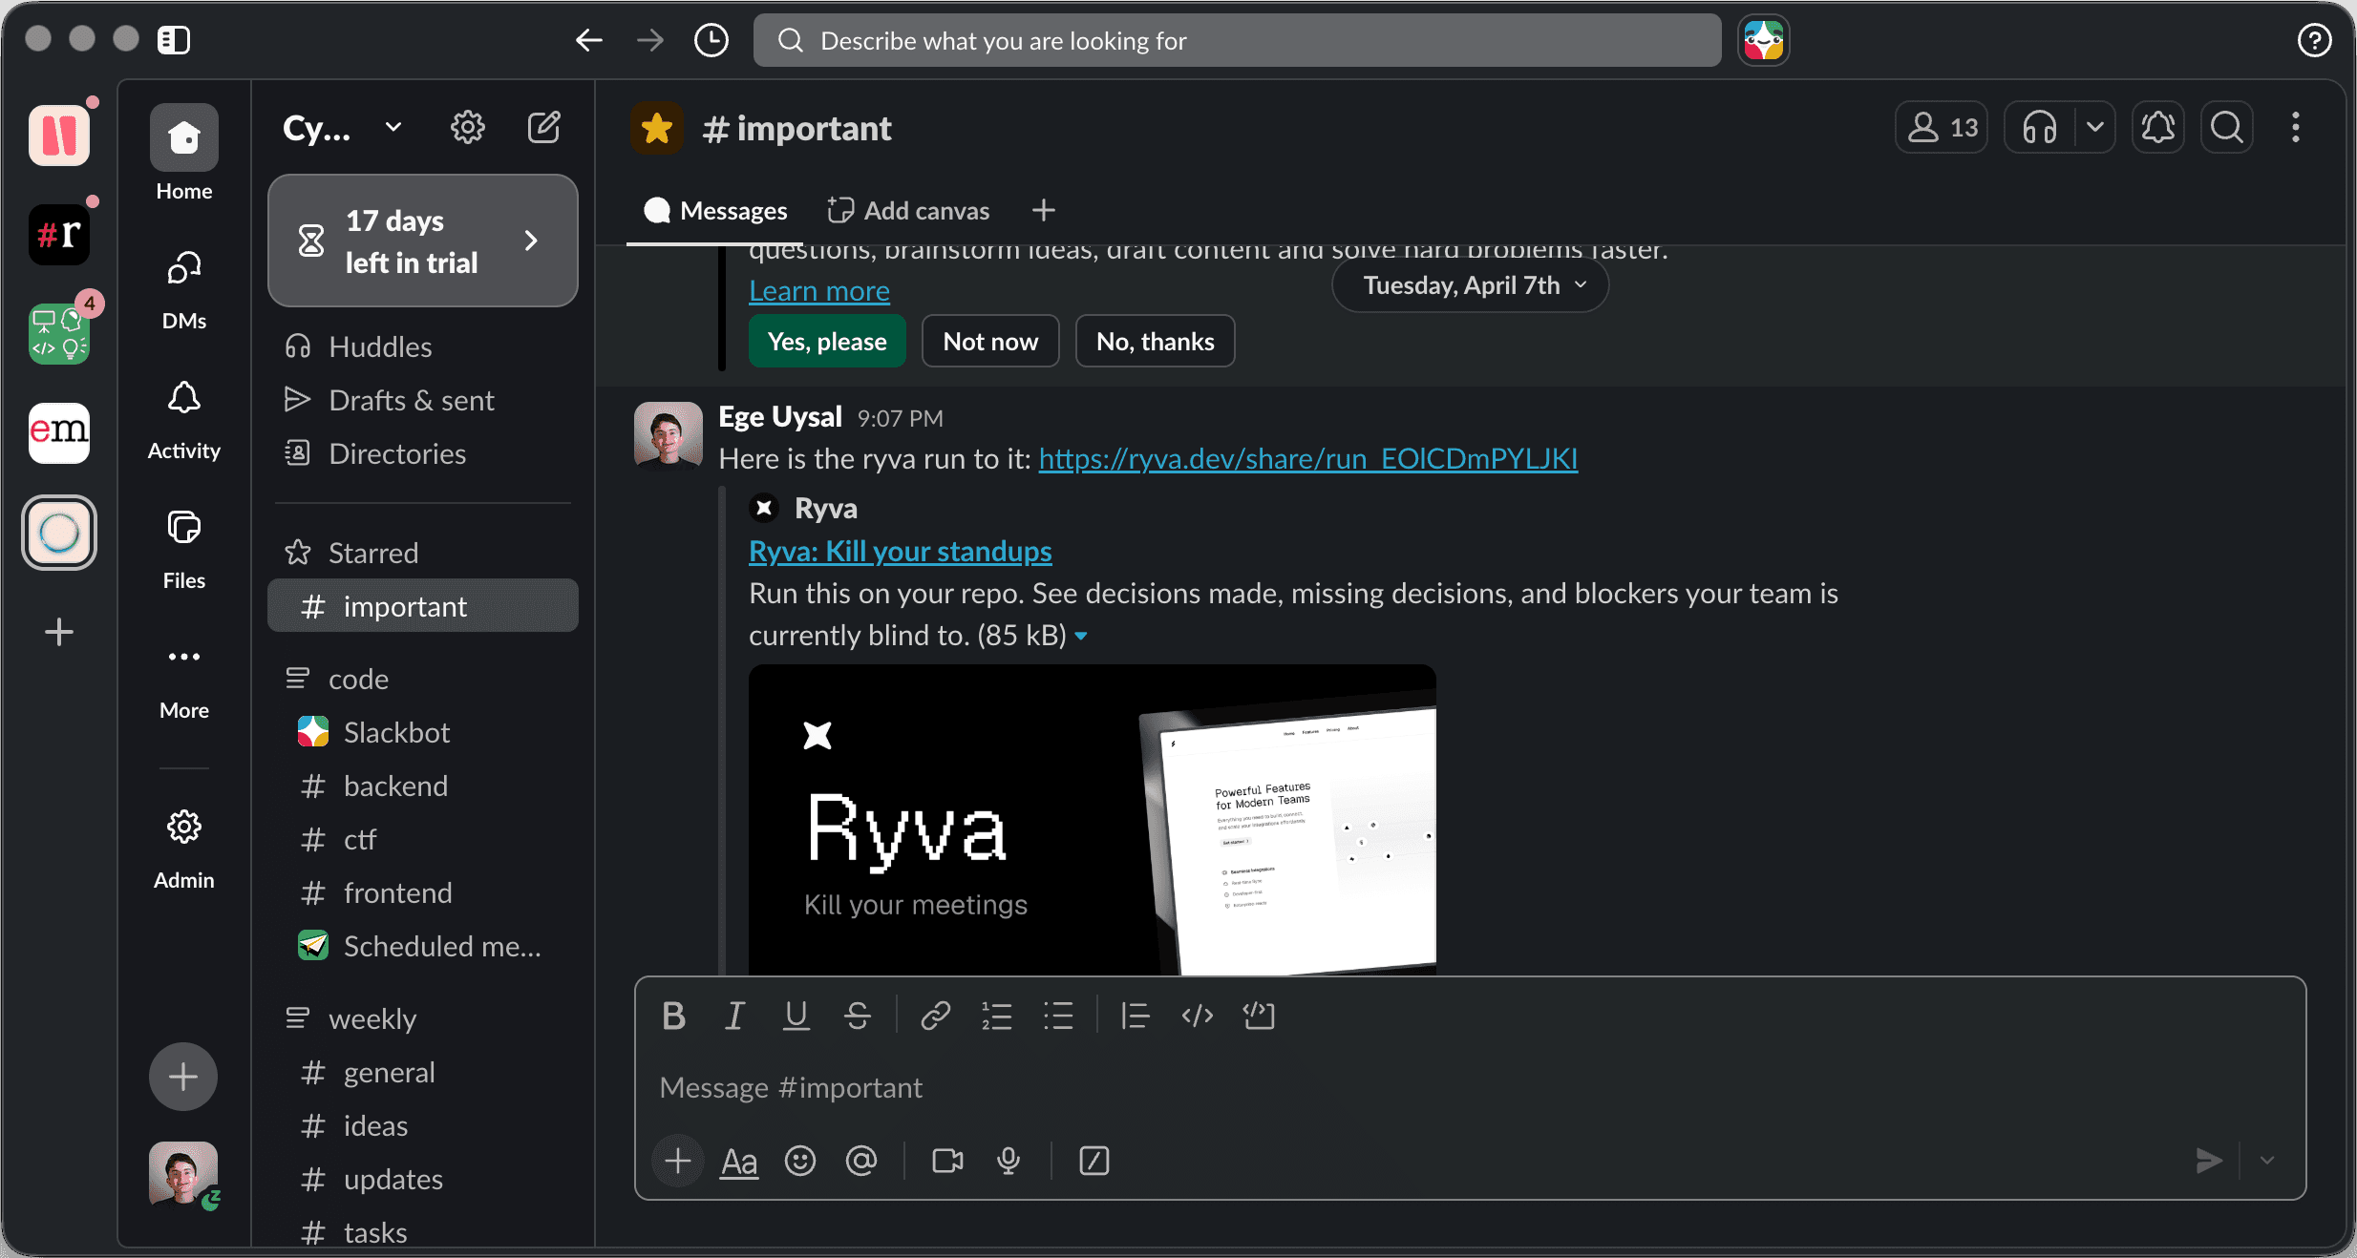2357x1258 pixels.
Task: Click the record video clip icon
Action: pyautogui.click(x=946, y=1161)
